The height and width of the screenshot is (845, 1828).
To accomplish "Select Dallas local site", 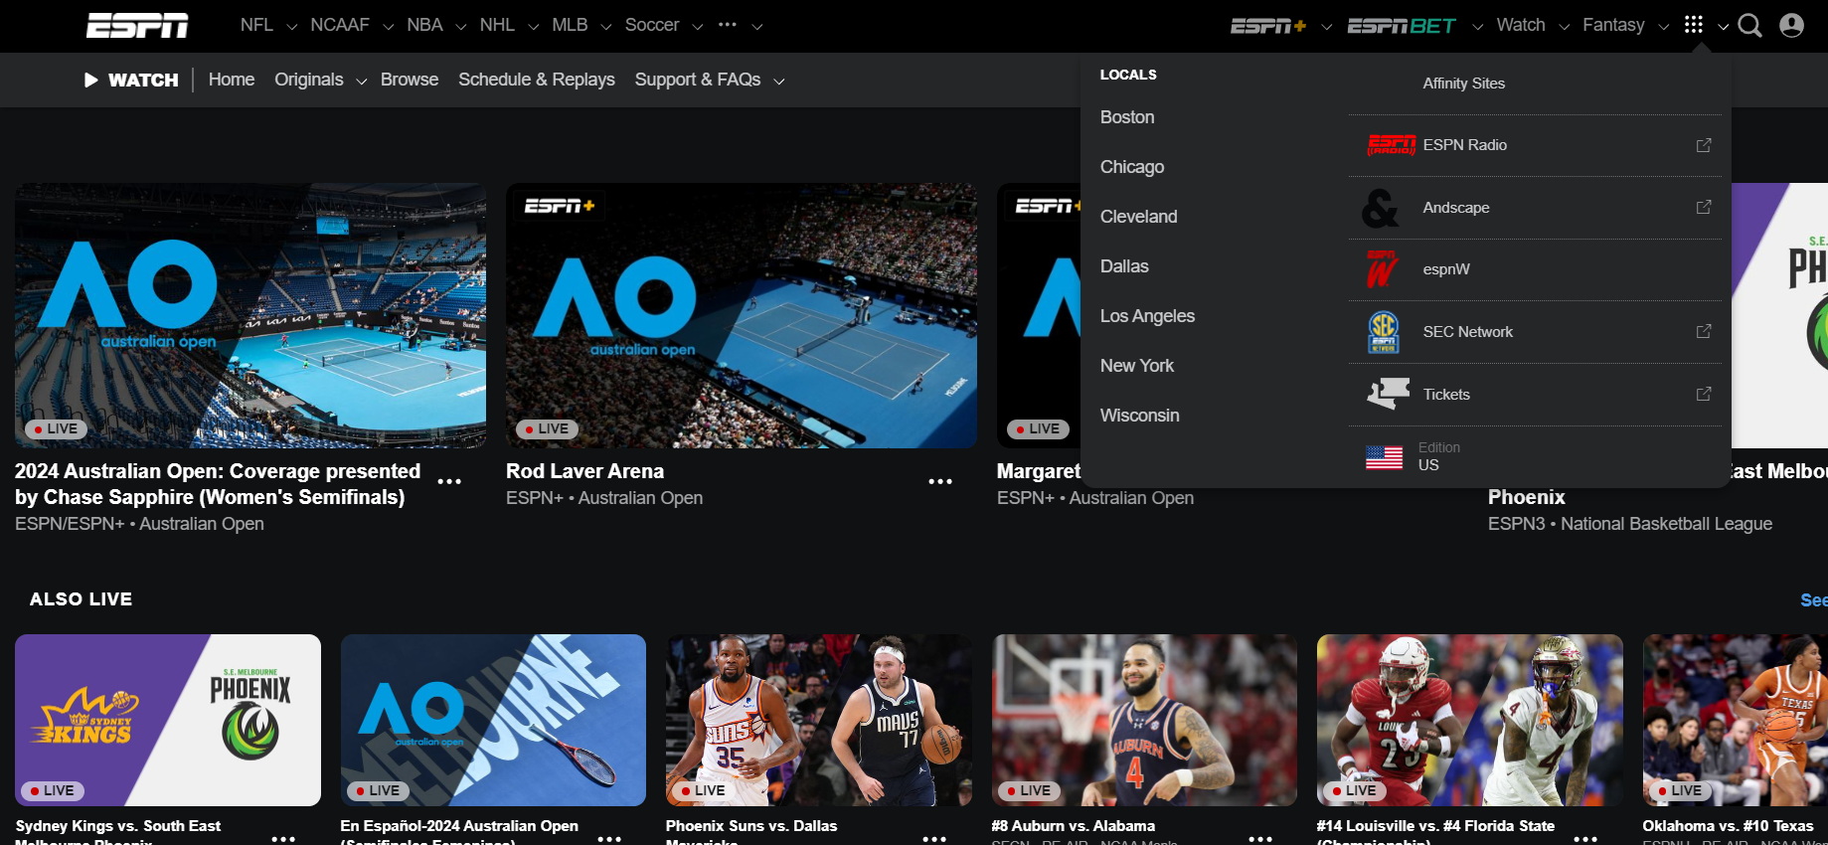I will click(x=1124, y=266).
